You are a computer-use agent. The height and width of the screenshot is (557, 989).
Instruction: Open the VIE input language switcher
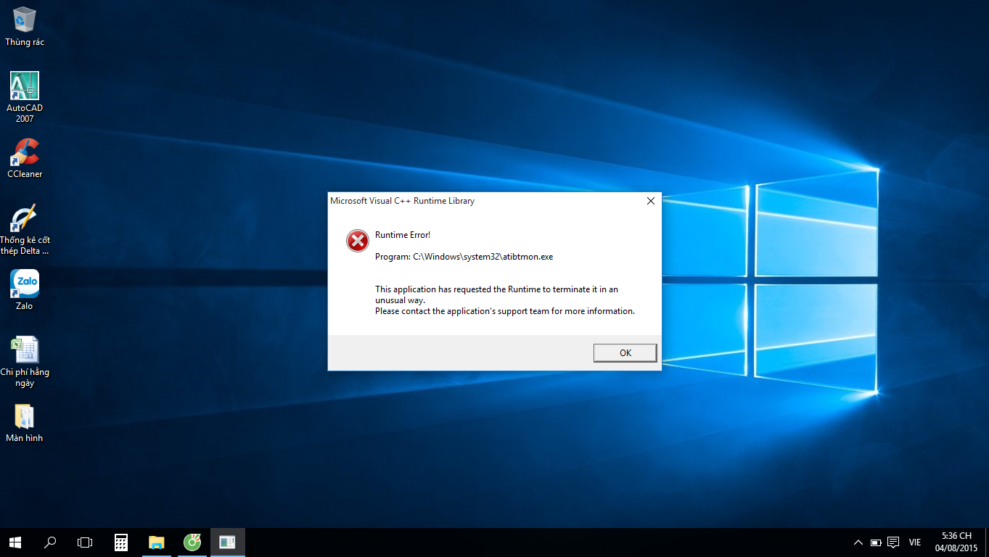[x=915, y=542]
